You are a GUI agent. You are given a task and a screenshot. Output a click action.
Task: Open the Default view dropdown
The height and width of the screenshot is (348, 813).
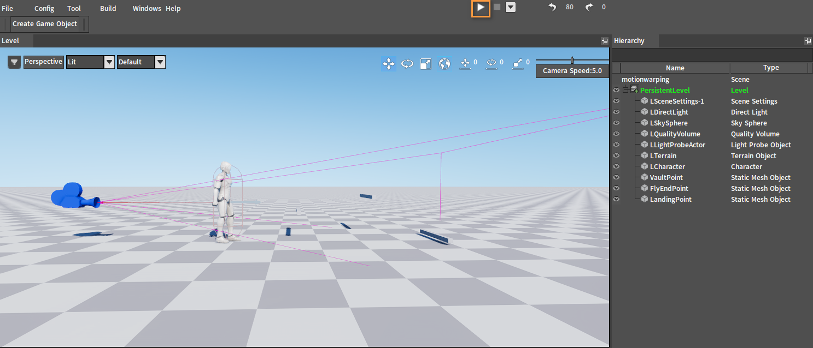(x=160, y=62)
